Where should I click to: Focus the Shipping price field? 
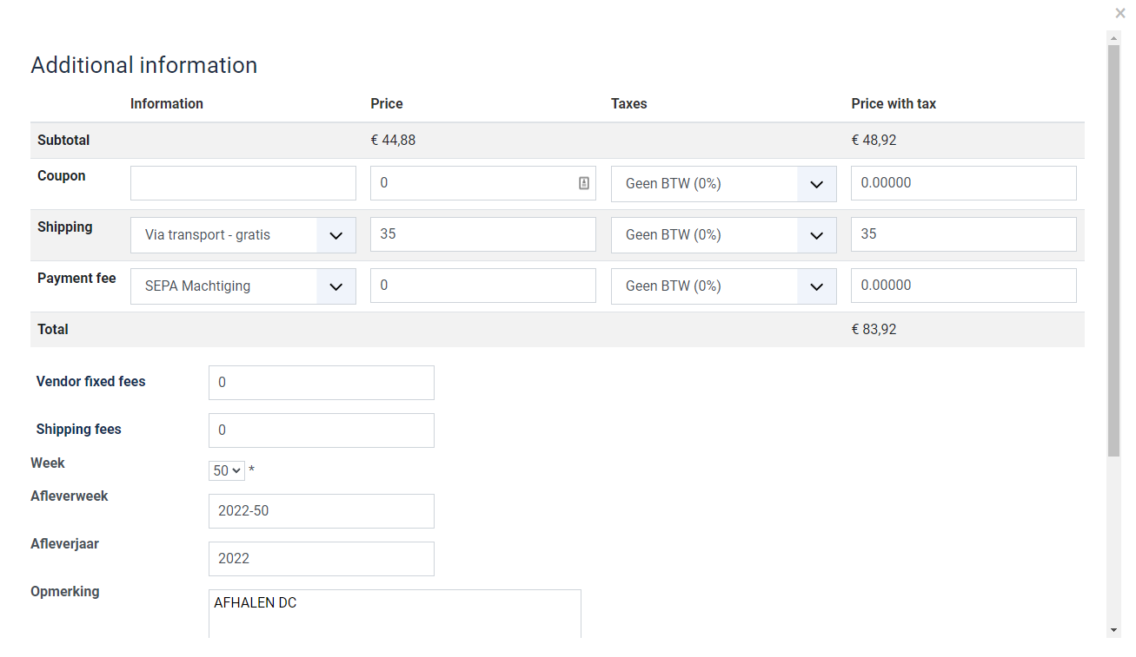[482, 234]
